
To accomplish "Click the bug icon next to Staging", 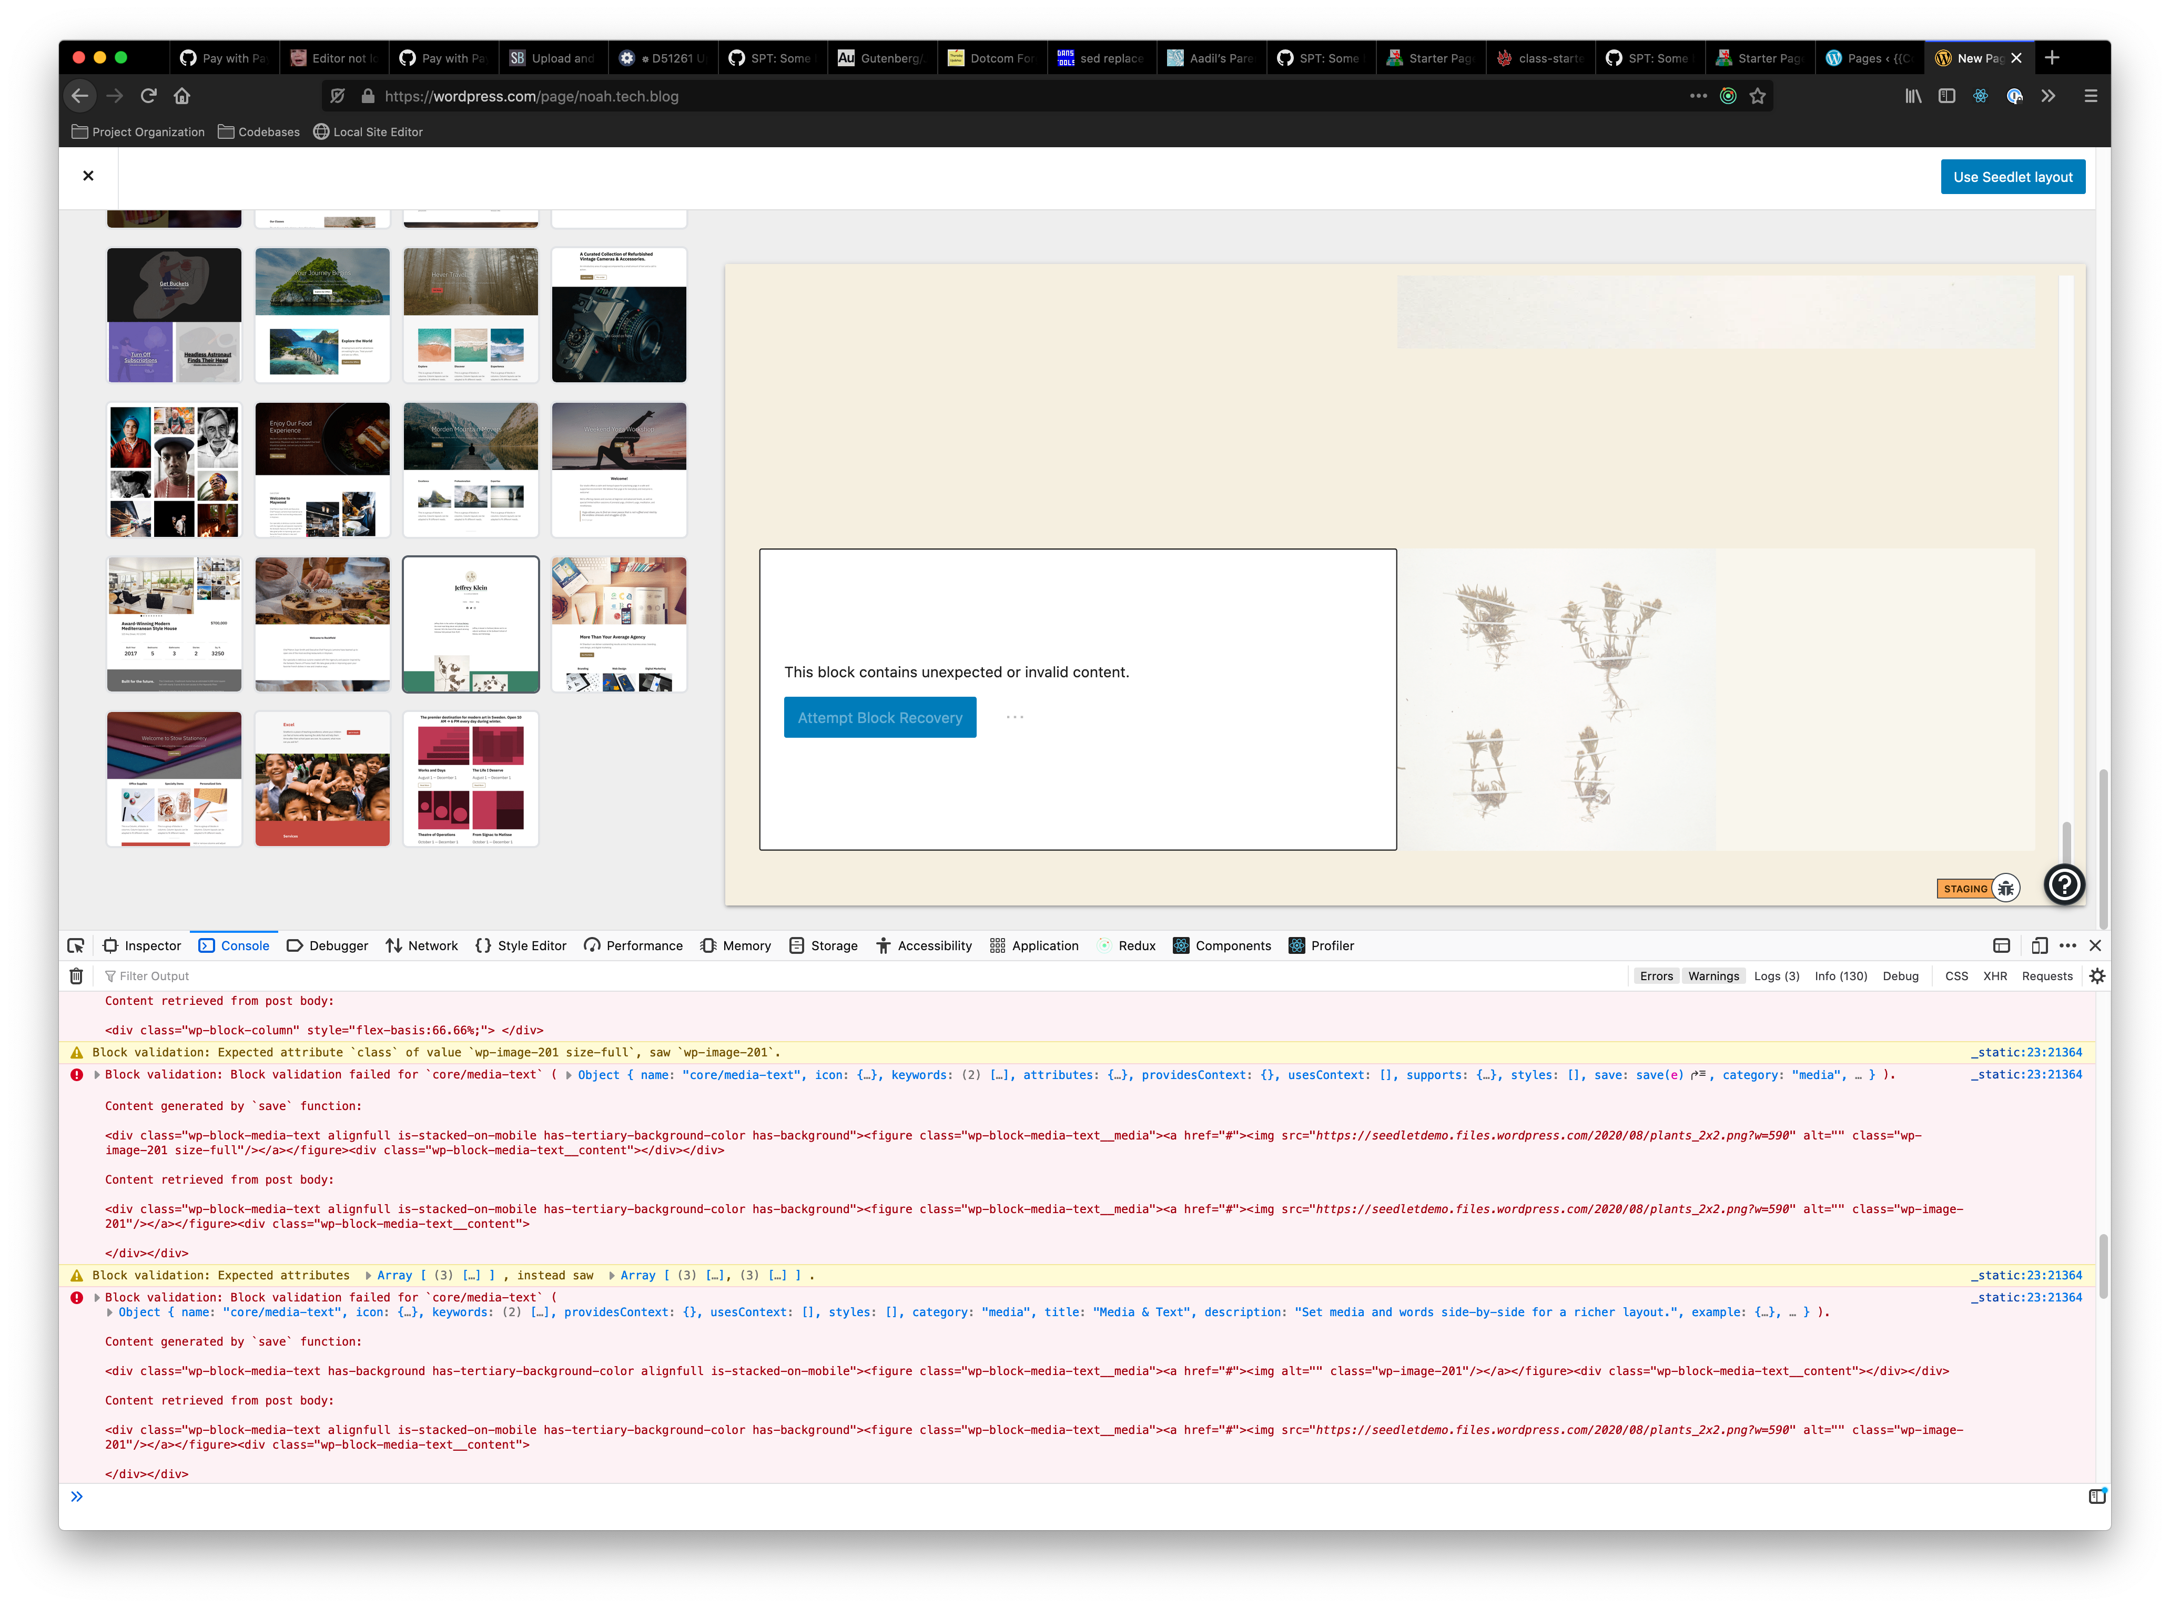I will tap(2005, 888).
